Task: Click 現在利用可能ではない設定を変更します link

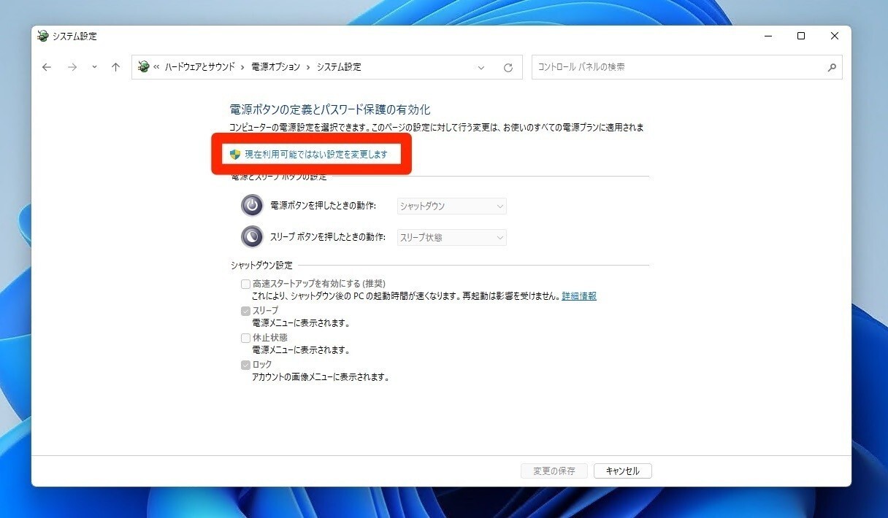Action: (x=316, y=154)
